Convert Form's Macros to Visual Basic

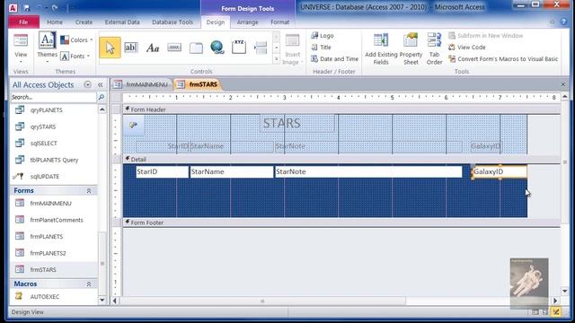coord(503,58)
